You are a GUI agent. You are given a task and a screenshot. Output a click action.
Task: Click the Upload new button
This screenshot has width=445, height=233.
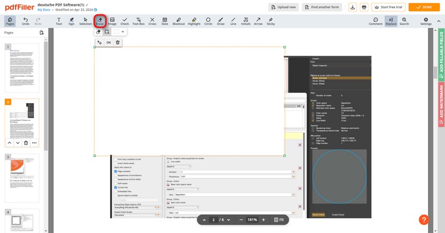[284, 7]
